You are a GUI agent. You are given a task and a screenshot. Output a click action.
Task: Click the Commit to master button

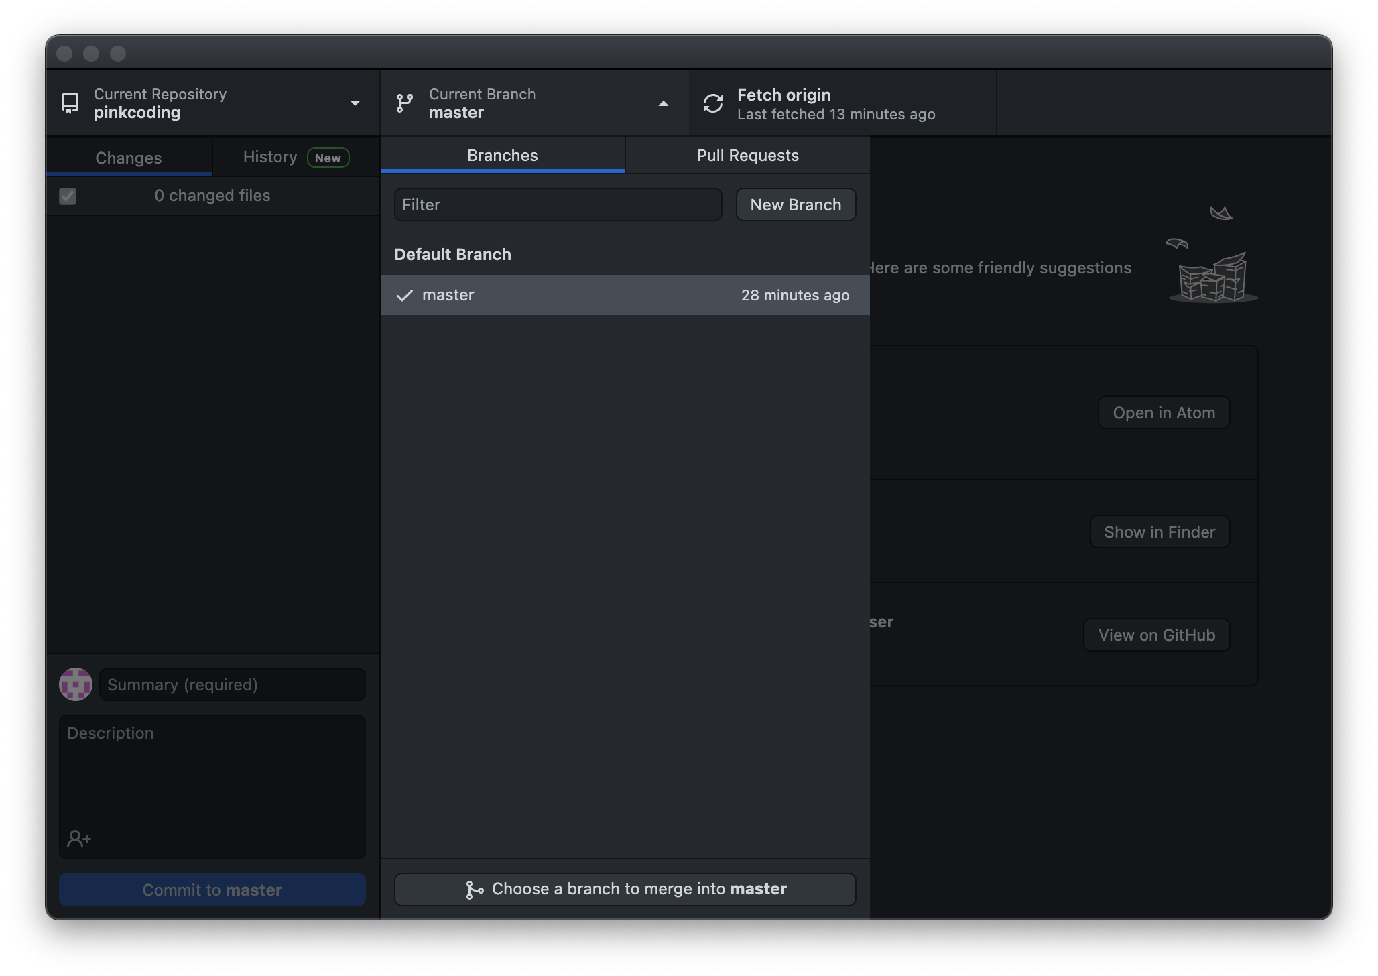point(212,890)
